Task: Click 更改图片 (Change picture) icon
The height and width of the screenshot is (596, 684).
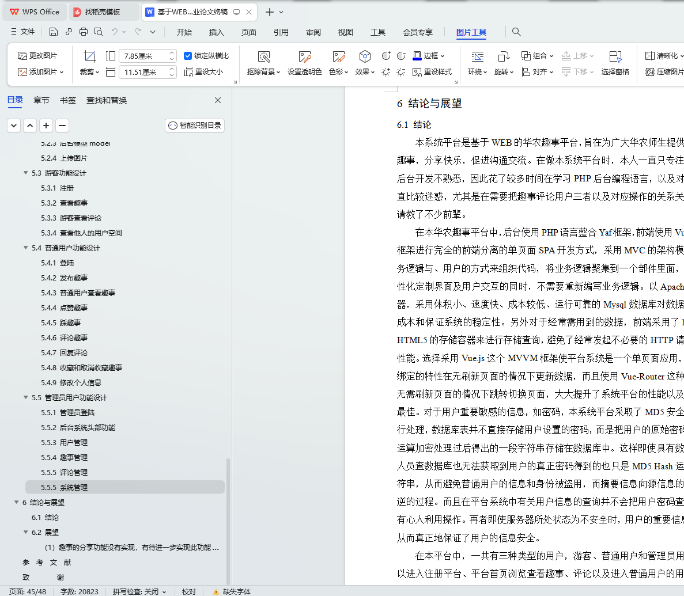Action: pyautogui.click(x=37, y=56)
